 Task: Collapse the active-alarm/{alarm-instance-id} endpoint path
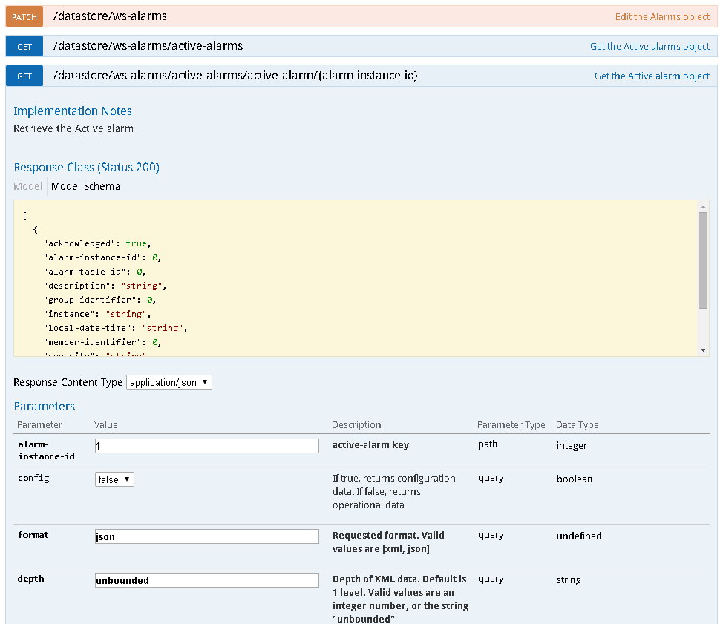click(x=235, y=76)
